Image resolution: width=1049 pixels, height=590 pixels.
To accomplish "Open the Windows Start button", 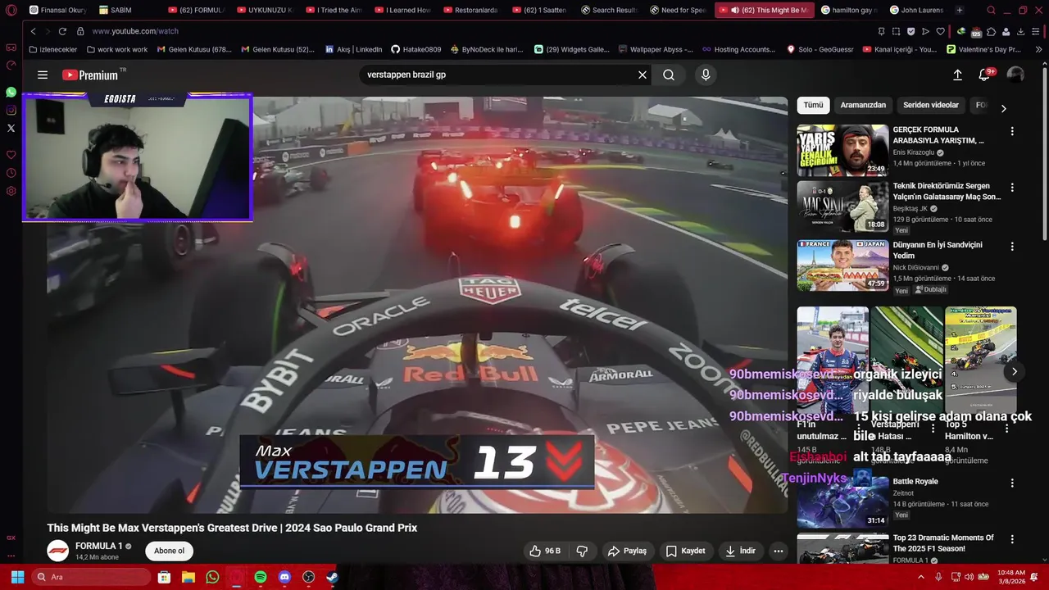I will (x=17, y=577).
